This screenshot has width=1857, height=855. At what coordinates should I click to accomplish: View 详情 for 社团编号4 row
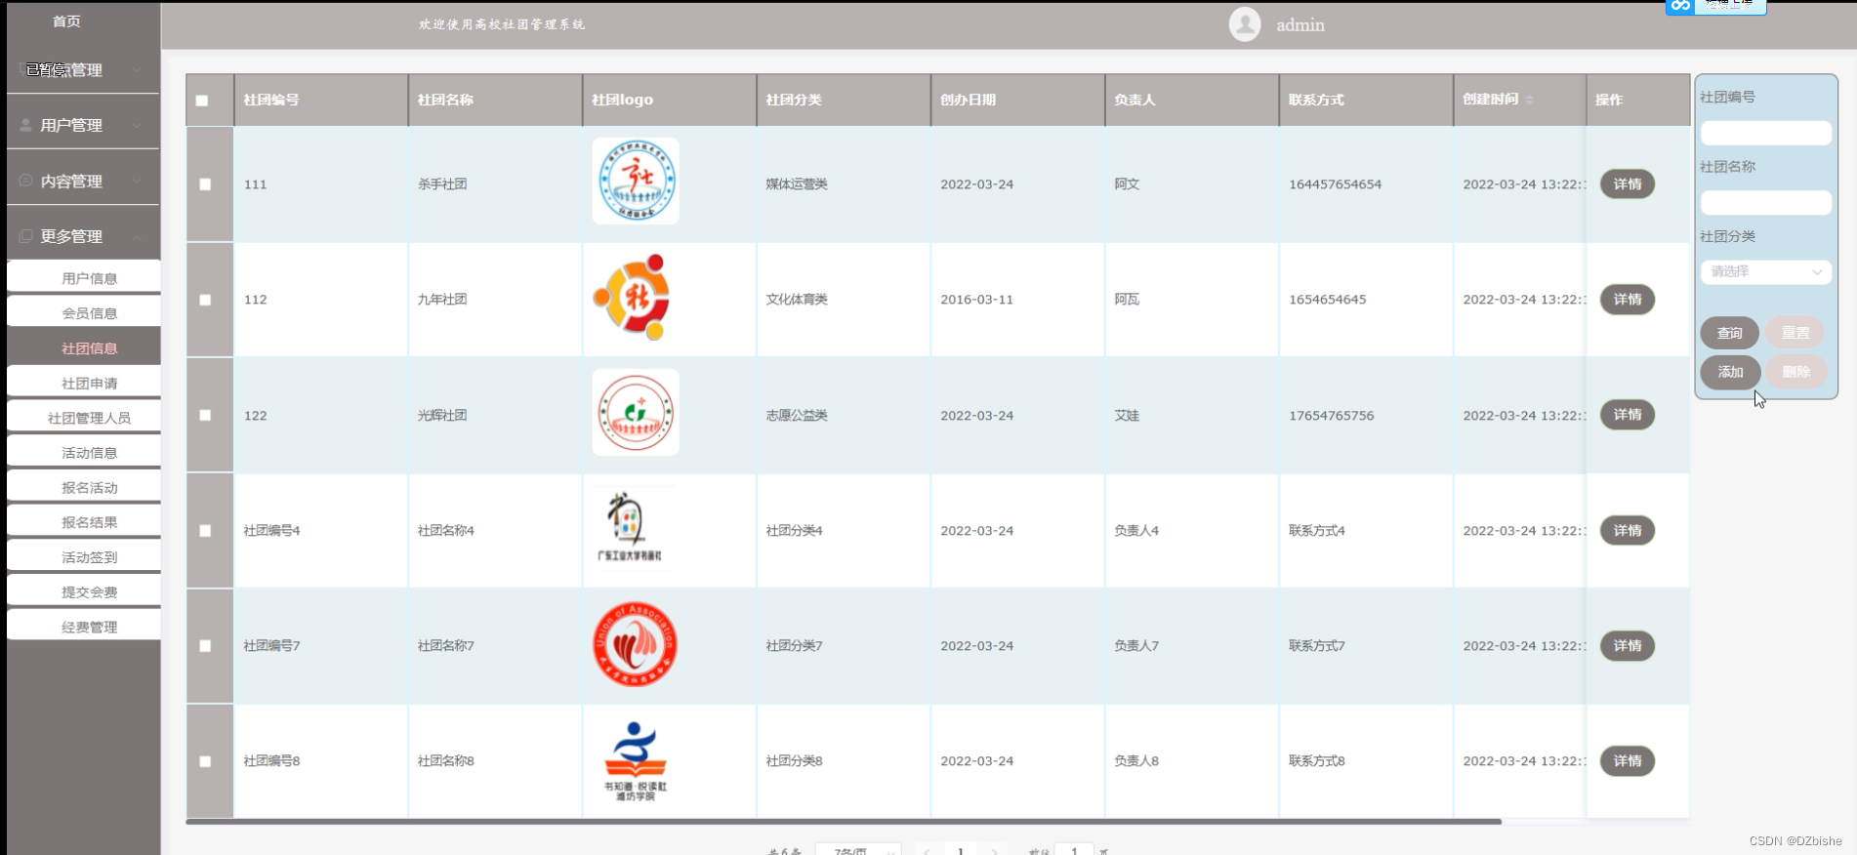click(x=1627, y=530)
